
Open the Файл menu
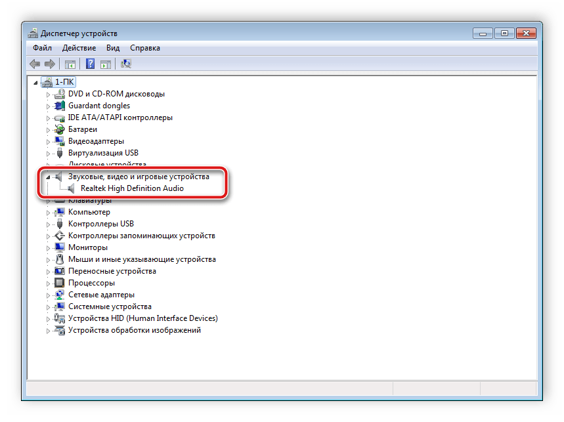coord(42,48)
